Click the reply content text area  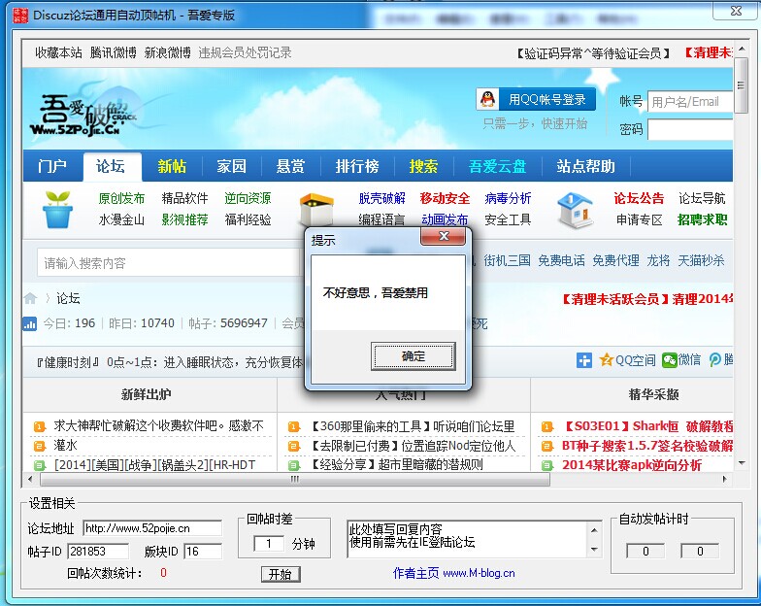467,539
